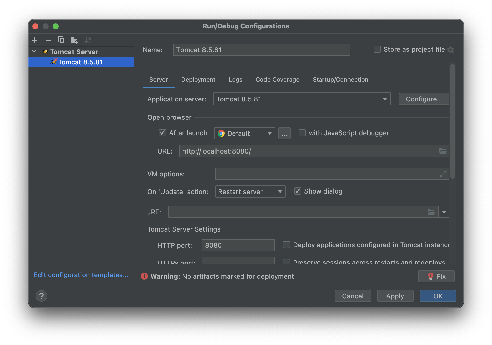Open the Application server dropdown
Image resolution: width=492 pixels, height=345 pixels.
pyautogui.click(x=302, y=99)
